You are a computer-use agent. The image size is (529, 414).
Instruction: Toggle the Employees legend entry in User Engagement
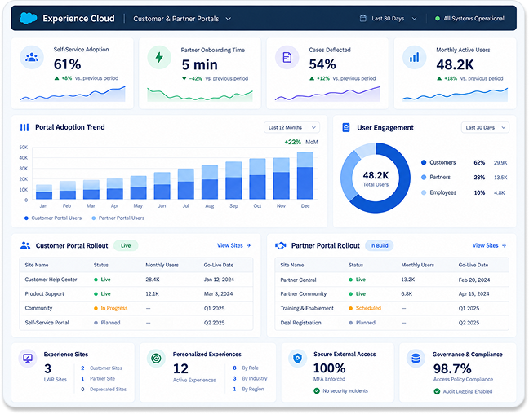pos(439,192)
